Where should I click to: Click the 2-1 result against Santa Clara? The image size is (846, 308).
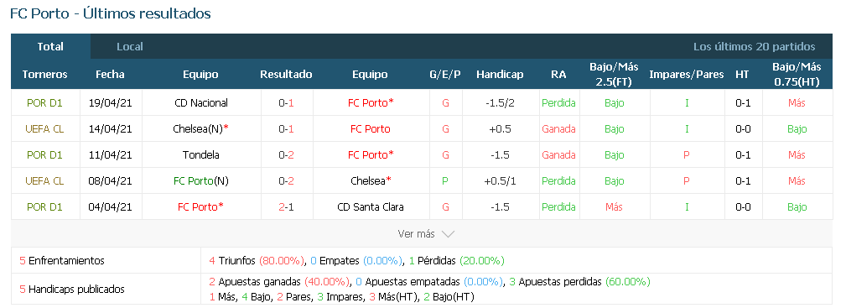(286, 206)
